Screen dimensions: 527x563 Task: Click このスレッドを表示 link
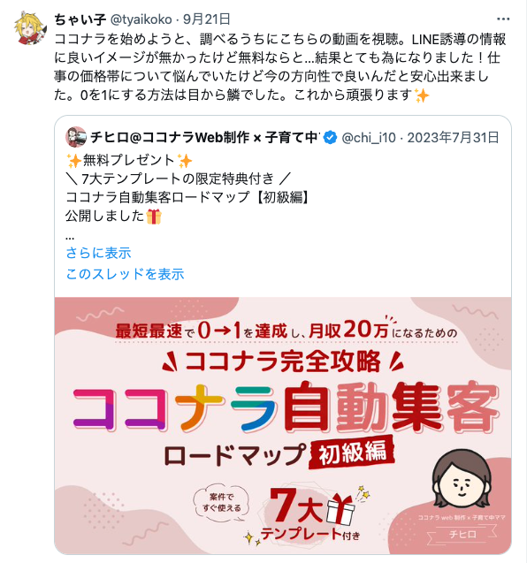(x=125, y=274)
